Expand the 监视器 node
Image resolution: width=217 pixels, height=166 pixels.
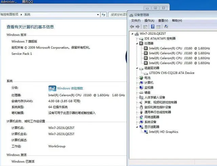pyautogui.click(x=137, y=88)
